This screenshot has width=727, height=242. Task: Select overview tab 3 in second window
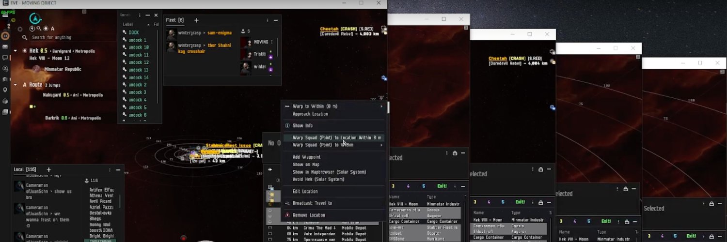click(x=393, y=186)
